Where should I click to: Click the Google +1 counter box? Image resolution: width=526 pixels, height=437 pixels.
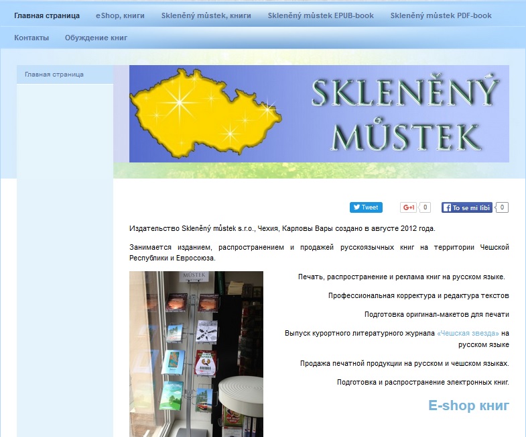pyautogui.click(x=425, y=207)
